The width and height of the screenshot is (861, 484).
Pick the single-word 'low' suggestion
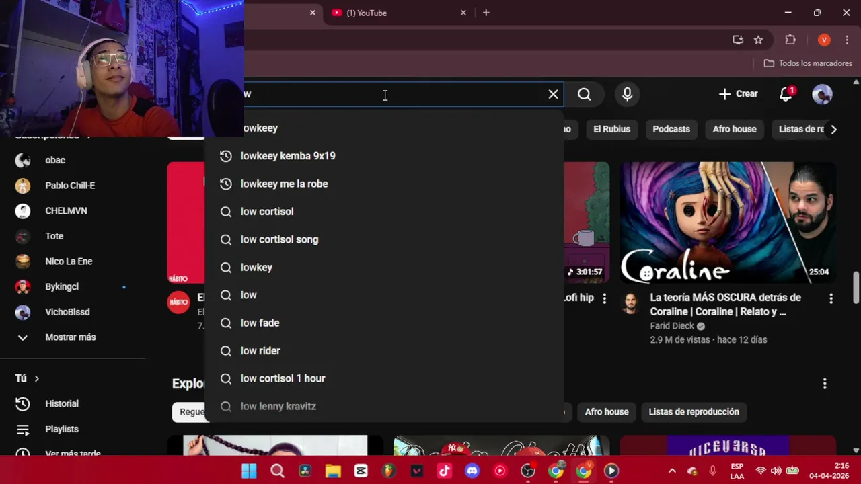pos(384,295)
